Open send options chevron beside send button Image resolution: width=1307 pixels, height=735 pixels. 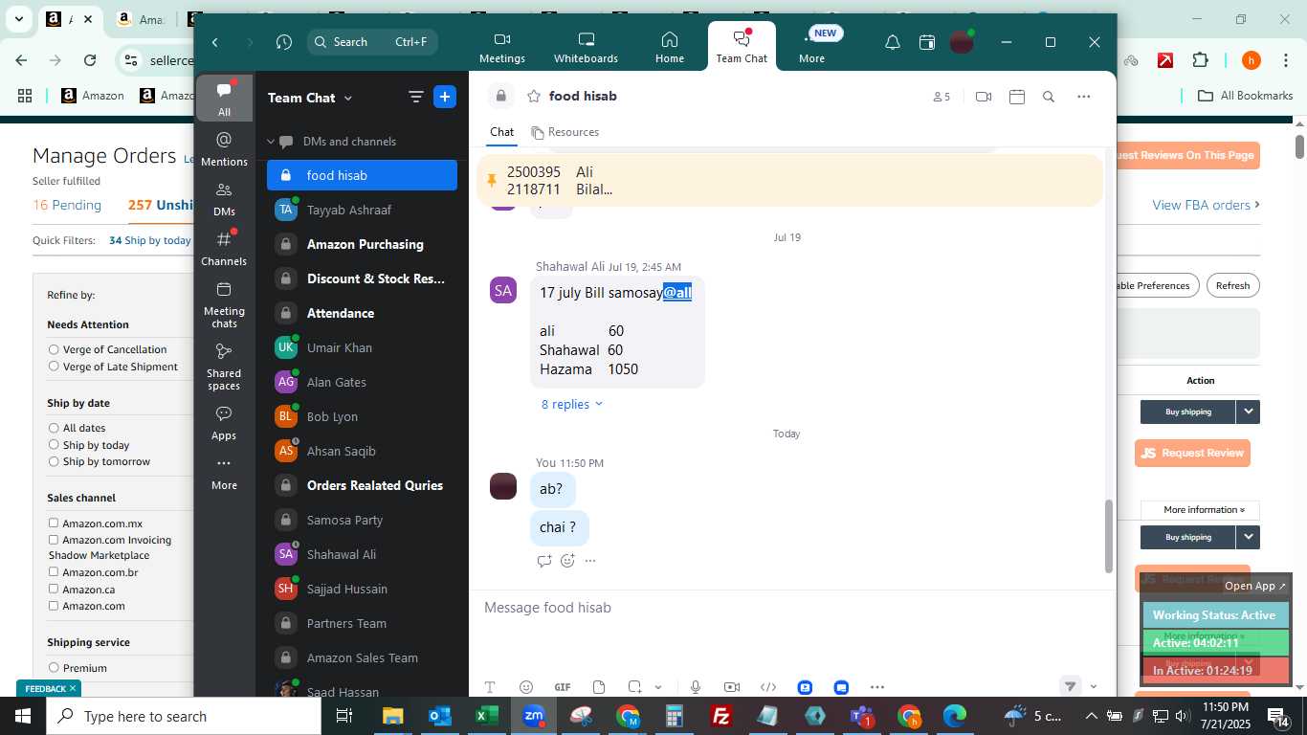pyautogui.click(x=1094, y=686)
